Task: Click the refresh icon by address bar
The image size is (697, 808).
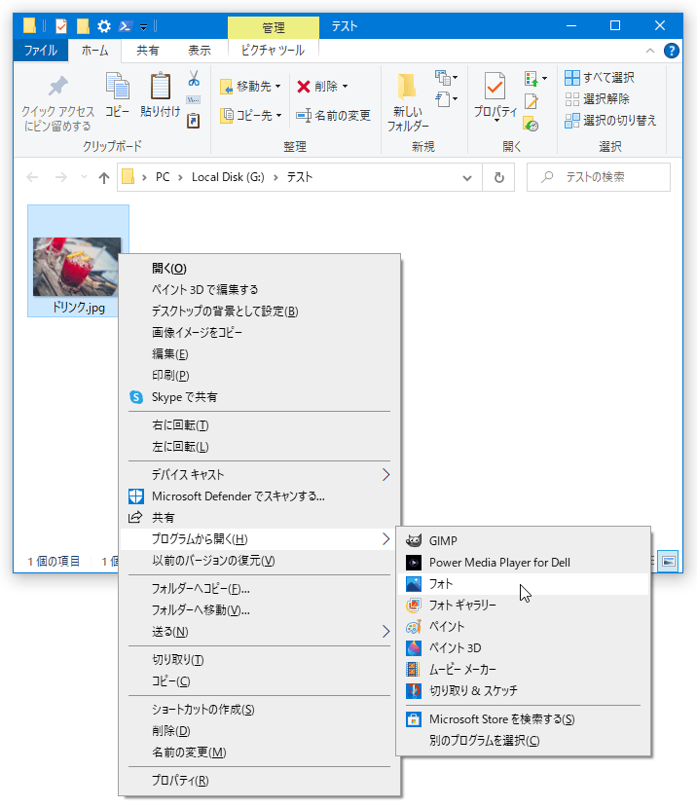Action: pos(498,178)
